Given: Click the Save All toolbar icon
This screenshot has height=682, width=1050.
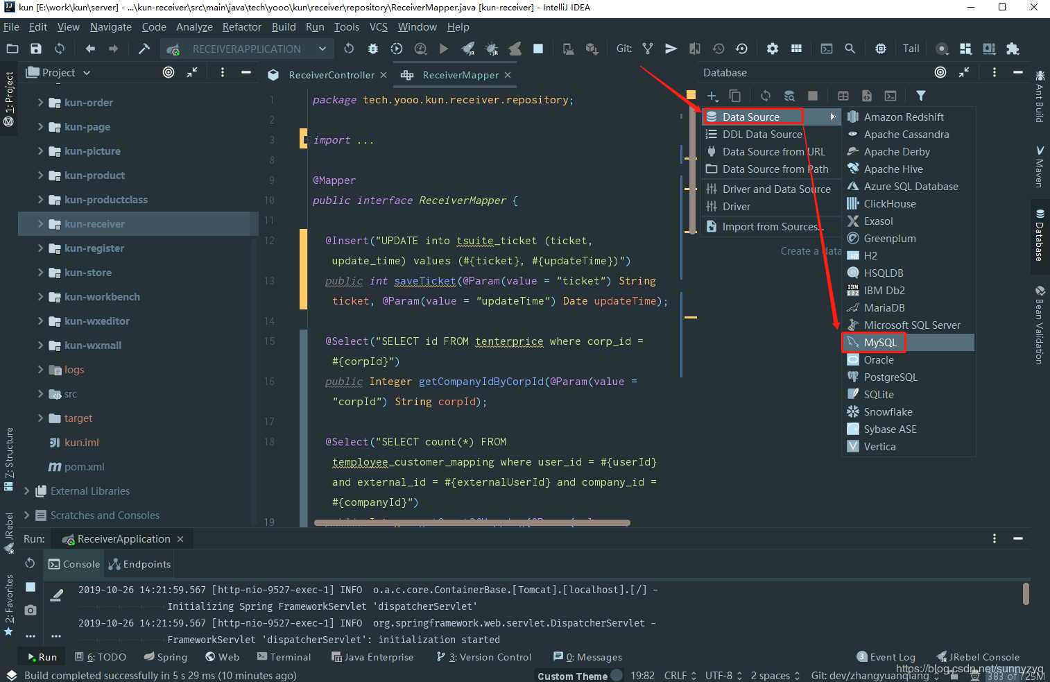Looking at the screenshot, I should (36, 49).
